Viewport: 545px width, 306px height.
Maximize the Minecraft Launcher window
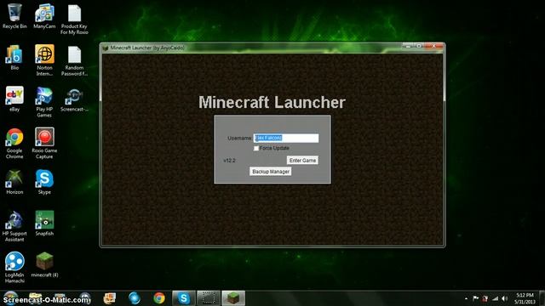click(x=420, y=46)
